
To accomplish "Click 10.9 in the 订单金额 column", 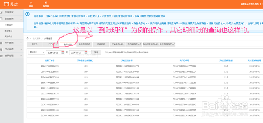I will [85, 66].
